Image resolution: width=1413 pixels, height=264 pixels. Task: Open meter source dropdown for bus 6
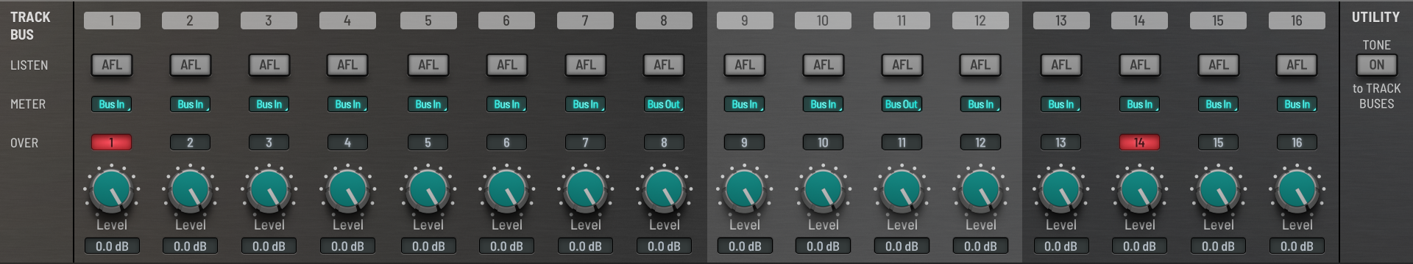tap(507, 104)
